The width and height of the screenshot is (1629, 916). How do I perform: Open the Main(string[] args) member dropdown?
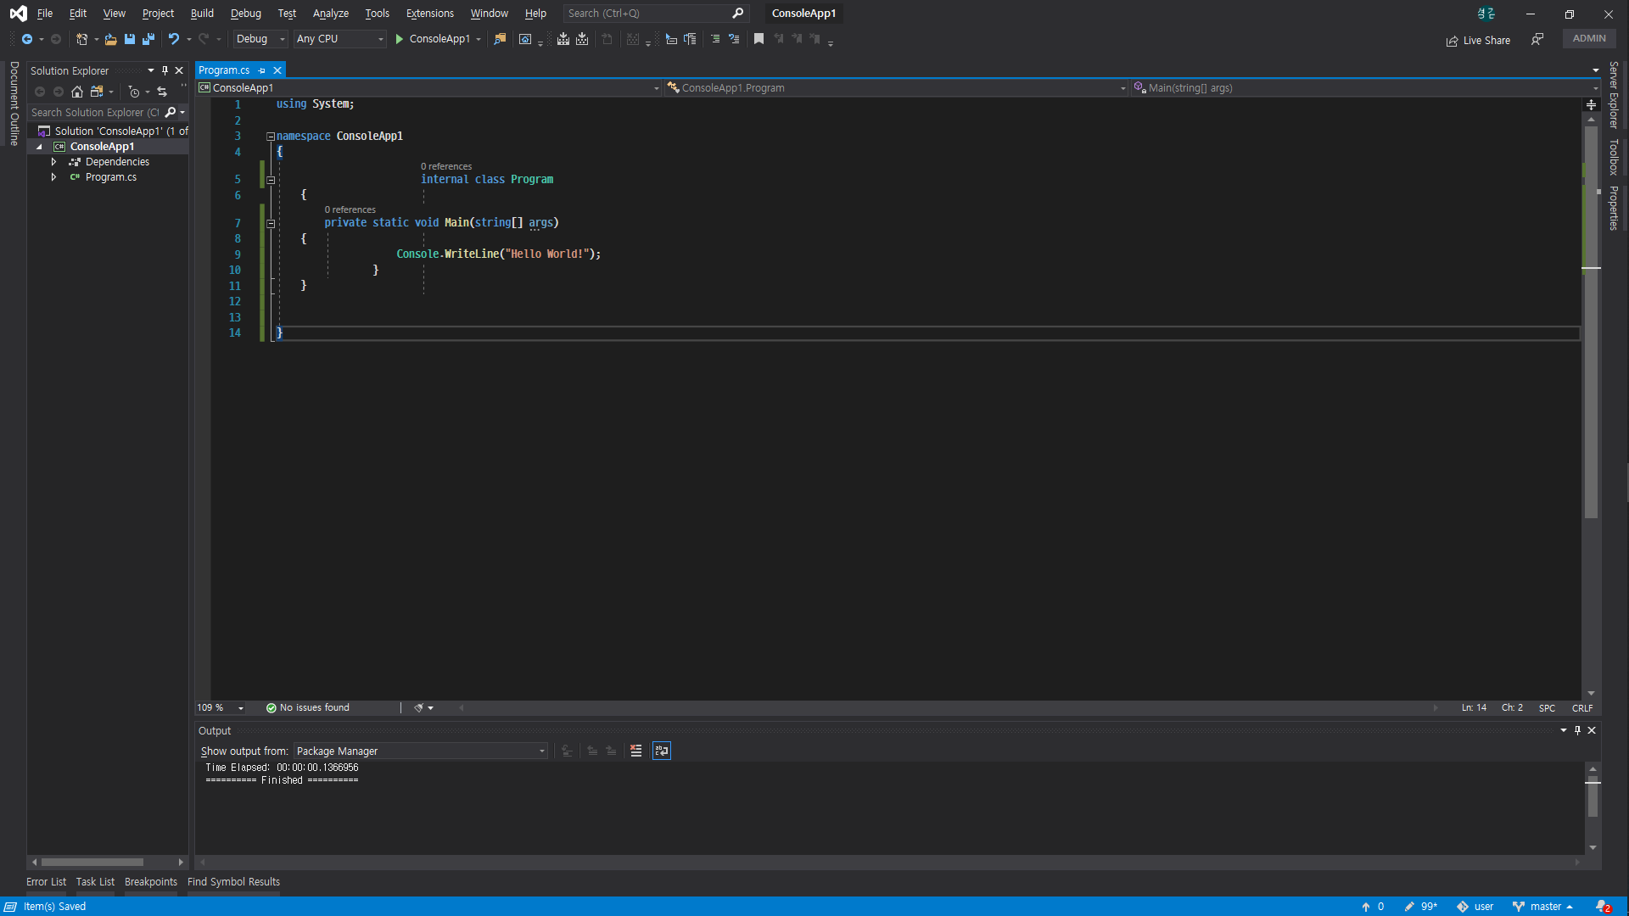tap(1365, 87)
